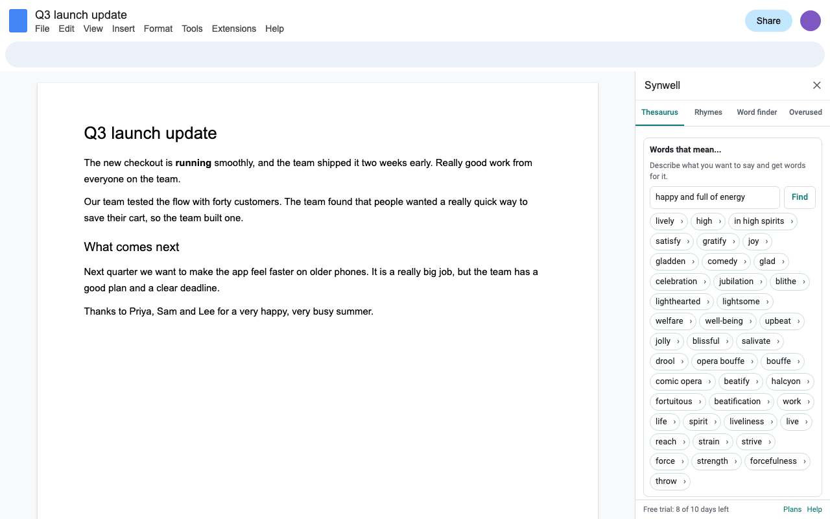Image resolution: width=830 pixels, height=519 pixels.
Task: Expand the 'liveliness' word chip
Action: point(751,422)
